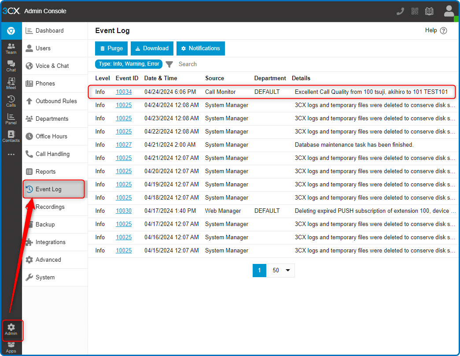Open Users in admin menu
The height and width of the screenshot is (356, 460).
(x=55, y=48)
